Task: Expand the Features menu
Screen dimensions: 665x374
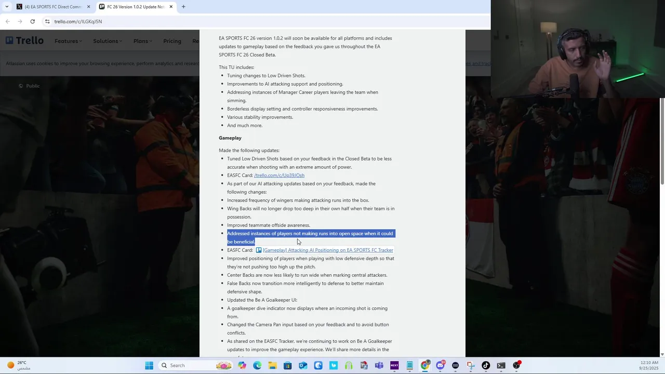Action: (x=68, y=41)
